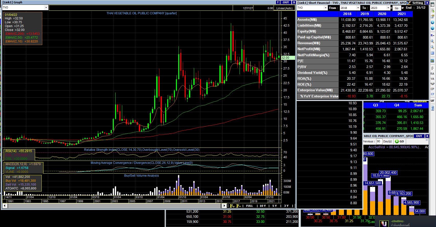Click OUT button in Graph title bar
Viewport: 436px width, 227px height.
[286, 2]
